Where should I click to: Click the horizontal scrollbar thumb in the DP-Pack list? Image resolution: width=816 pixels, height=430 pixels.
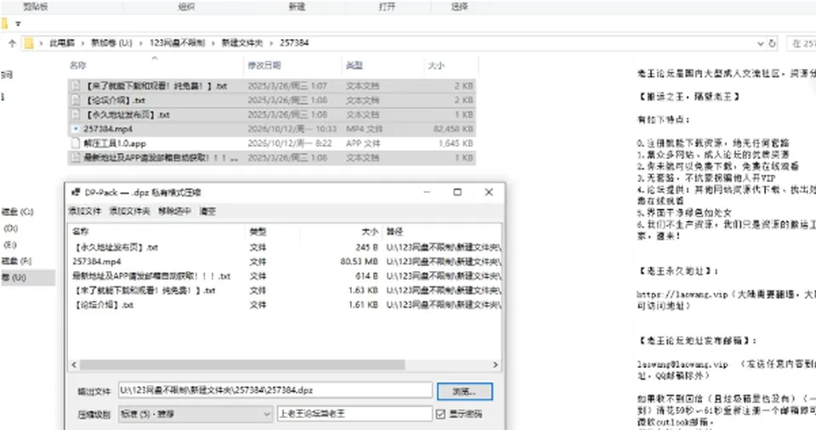coord(242,365)
